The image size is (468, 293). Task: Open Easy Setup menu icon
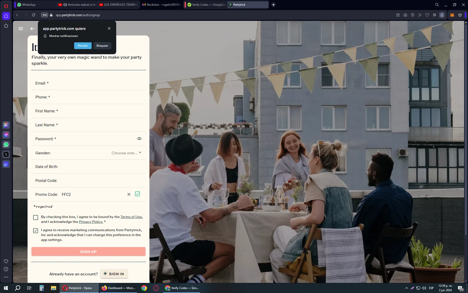pos(434,15)
